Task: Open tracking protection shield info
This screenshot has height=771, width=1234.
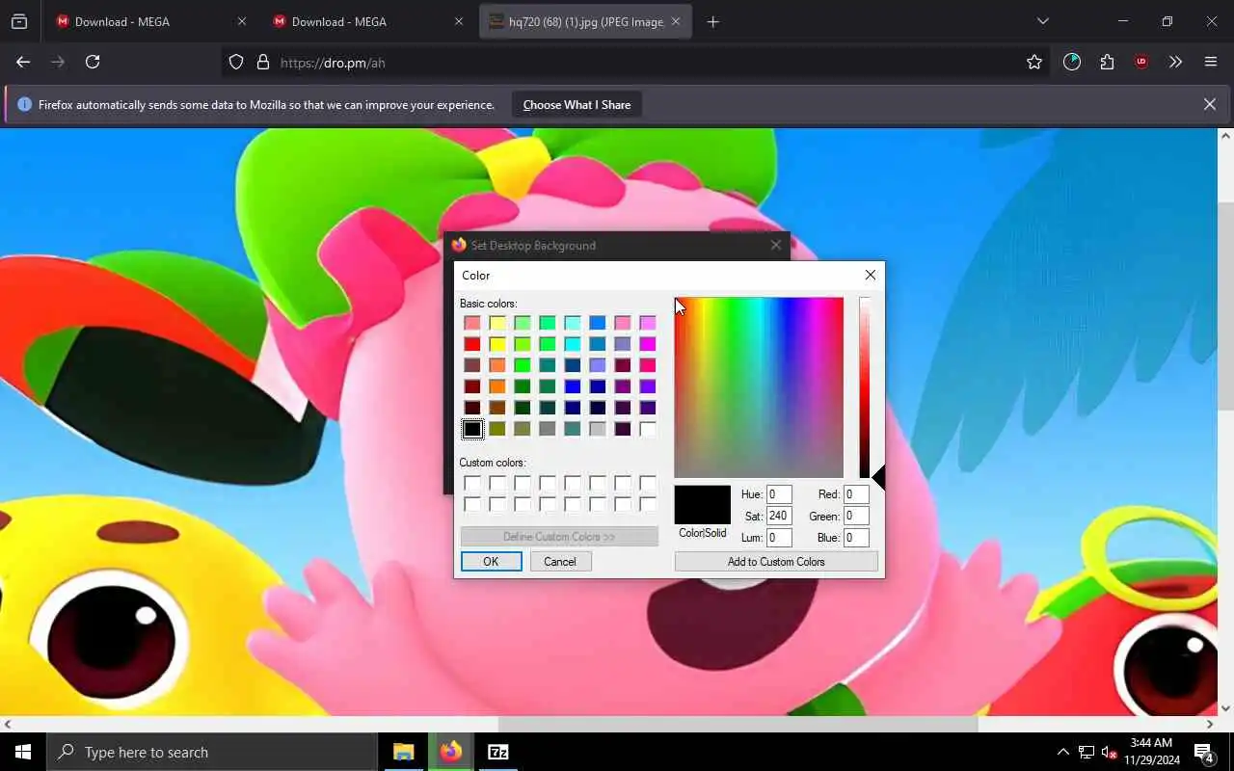Action: 236,62
